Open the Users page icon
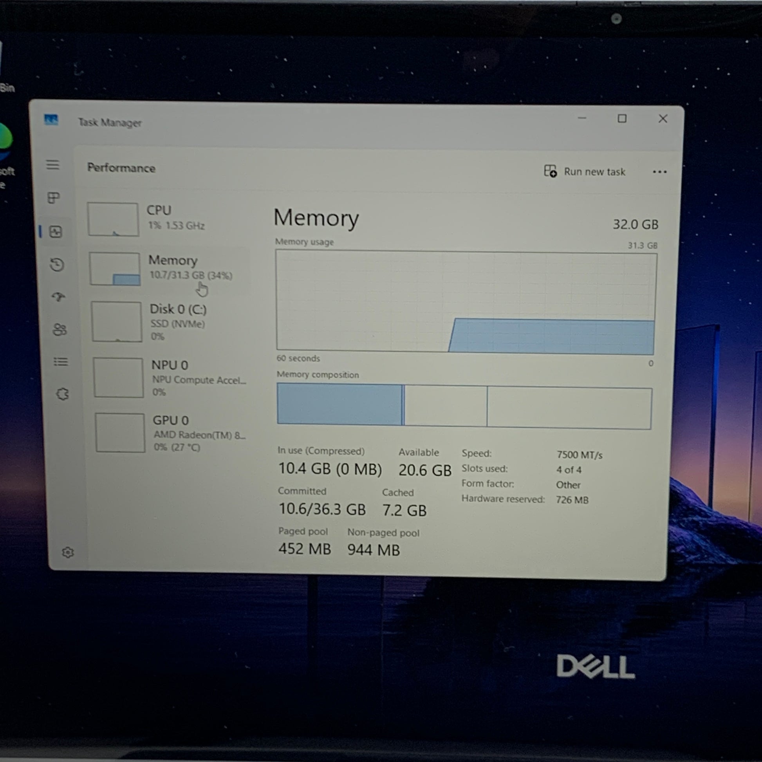The width and height of the screenshot is (762, 762). [60, 329]
